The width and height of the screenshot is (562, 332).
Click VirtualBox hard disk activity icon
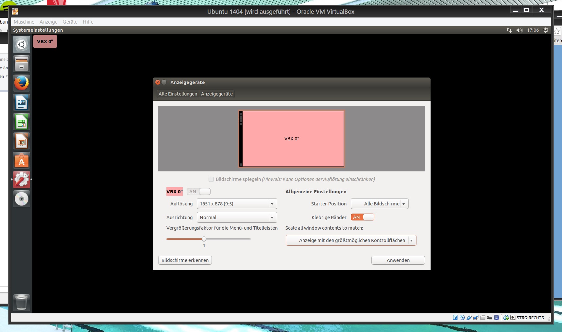click(455, 318)
